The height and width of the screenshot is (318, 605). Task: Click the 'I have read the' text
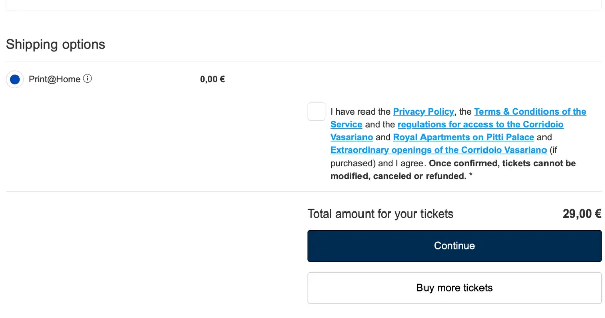(361, 112)
